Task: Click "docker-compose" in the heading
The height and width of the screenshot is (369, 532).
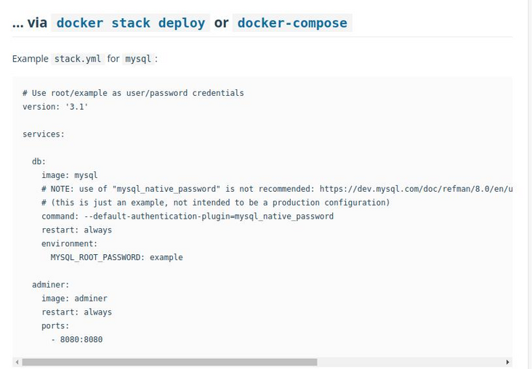Action: coord(292,23)
